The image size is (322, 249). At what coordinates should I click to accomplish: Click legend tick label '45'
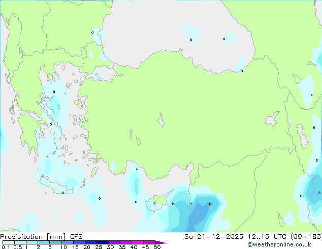pyautogui.click(x=145, y=247)
